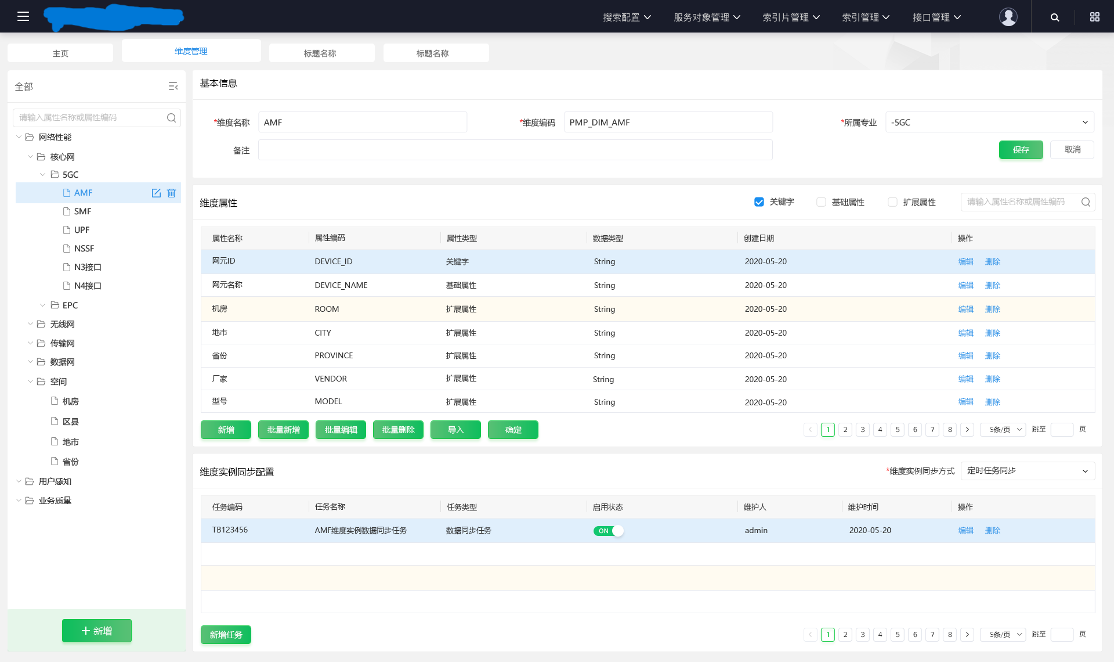Go to previous page in task pagination
Screen dimensions: 1114x662
(811, 635)
